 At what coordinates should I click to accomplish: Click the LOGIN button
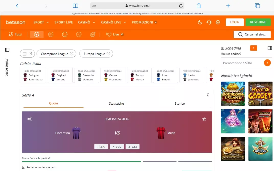235,22
